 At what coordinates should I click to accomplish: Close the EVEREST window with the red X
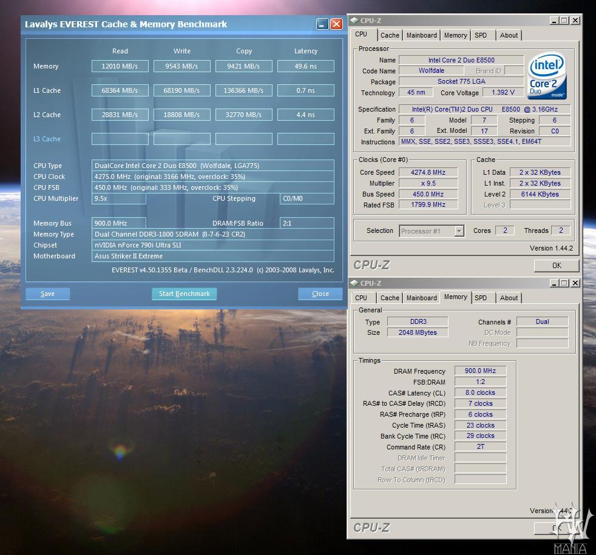[x=336, y=24]
